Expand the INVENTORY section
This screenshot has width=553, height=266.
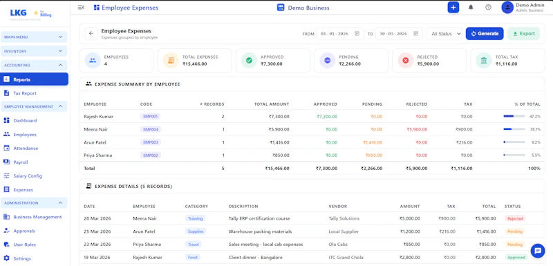point(34,51)
